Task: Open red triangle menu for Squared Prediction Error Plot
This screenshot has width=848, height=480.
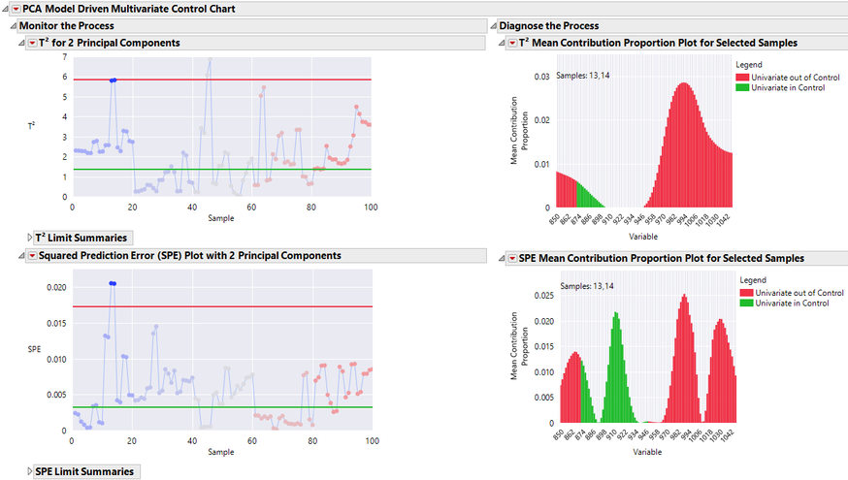Action: [32, 256]
